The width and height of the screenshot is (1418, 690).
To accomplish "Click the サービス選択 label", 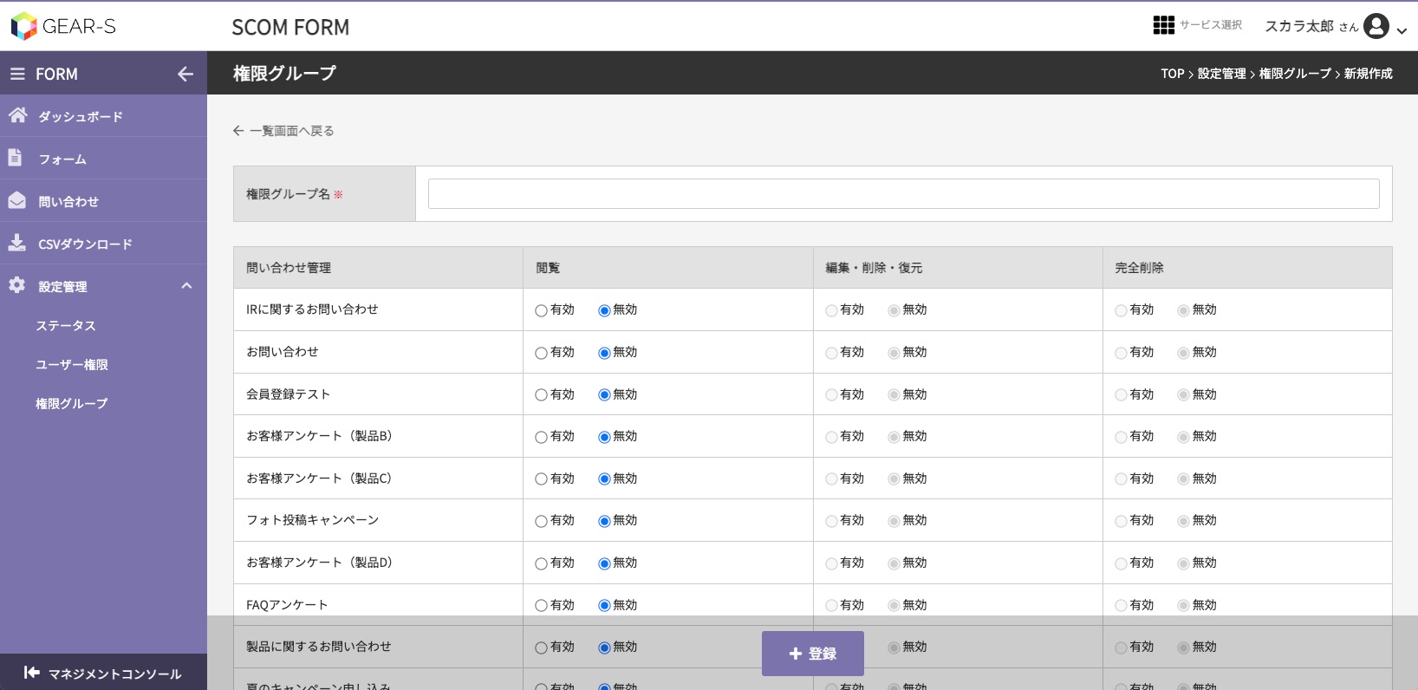I will click(1211, 25).
